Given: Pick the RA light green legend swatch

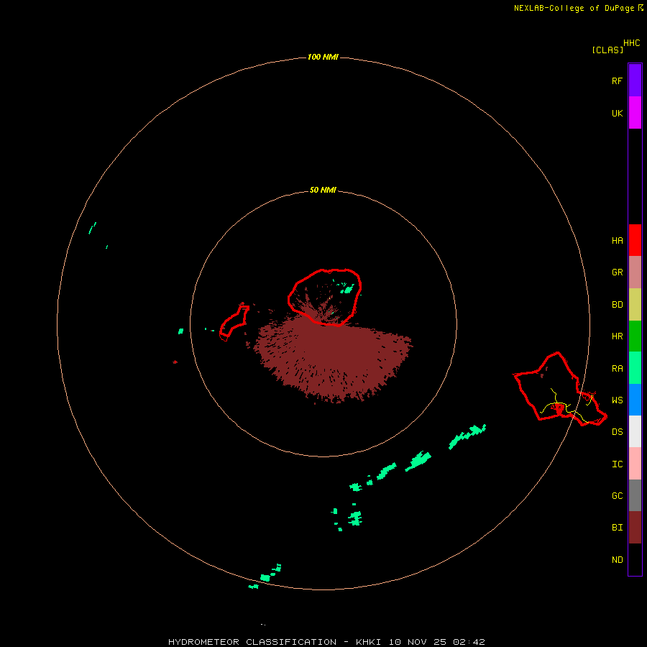Looking at the screenshot, I should (635, 368).
